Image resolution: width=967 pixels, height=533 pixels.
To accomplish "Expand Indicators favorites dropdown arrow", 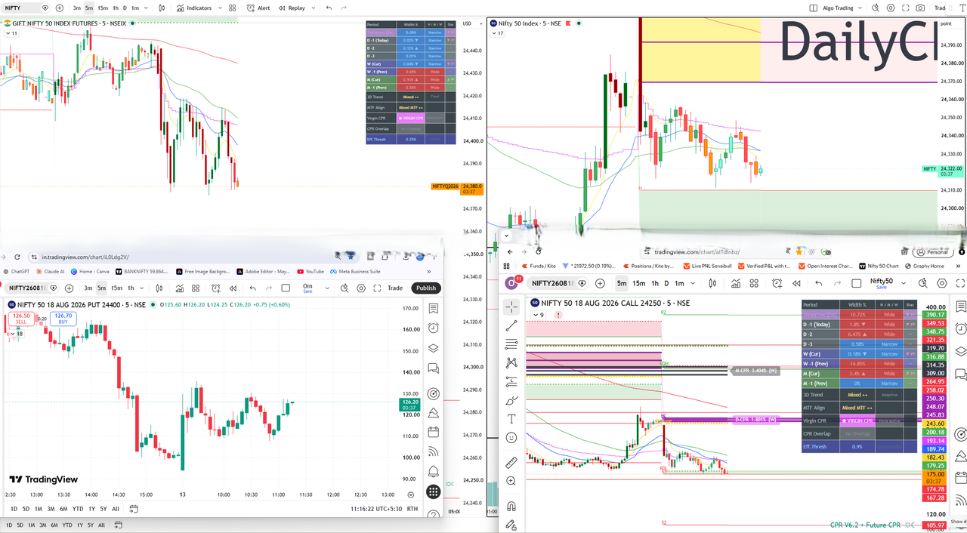I will [221, 8].
